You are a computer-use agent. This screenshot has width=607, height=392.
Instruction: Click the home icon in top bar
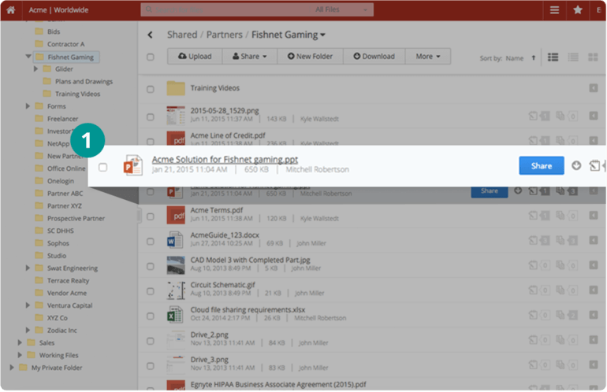point(11,9)
